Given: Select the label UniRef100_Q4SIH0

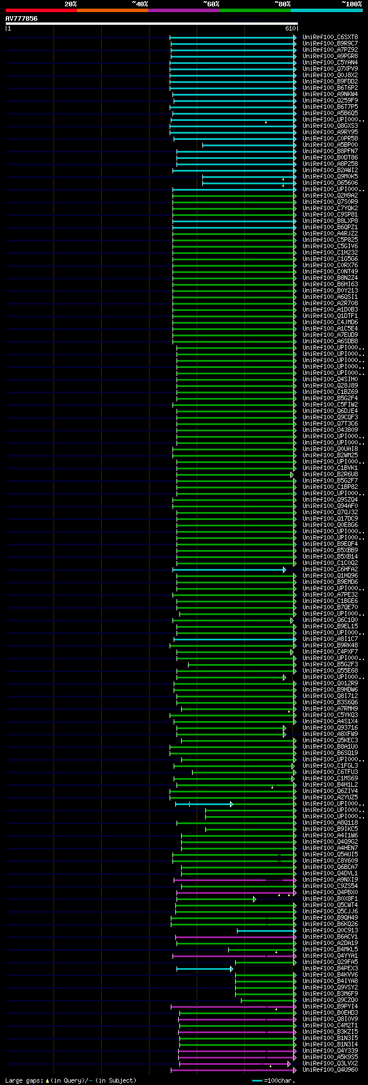Looking at the screenshot, I should coord(330,379).
